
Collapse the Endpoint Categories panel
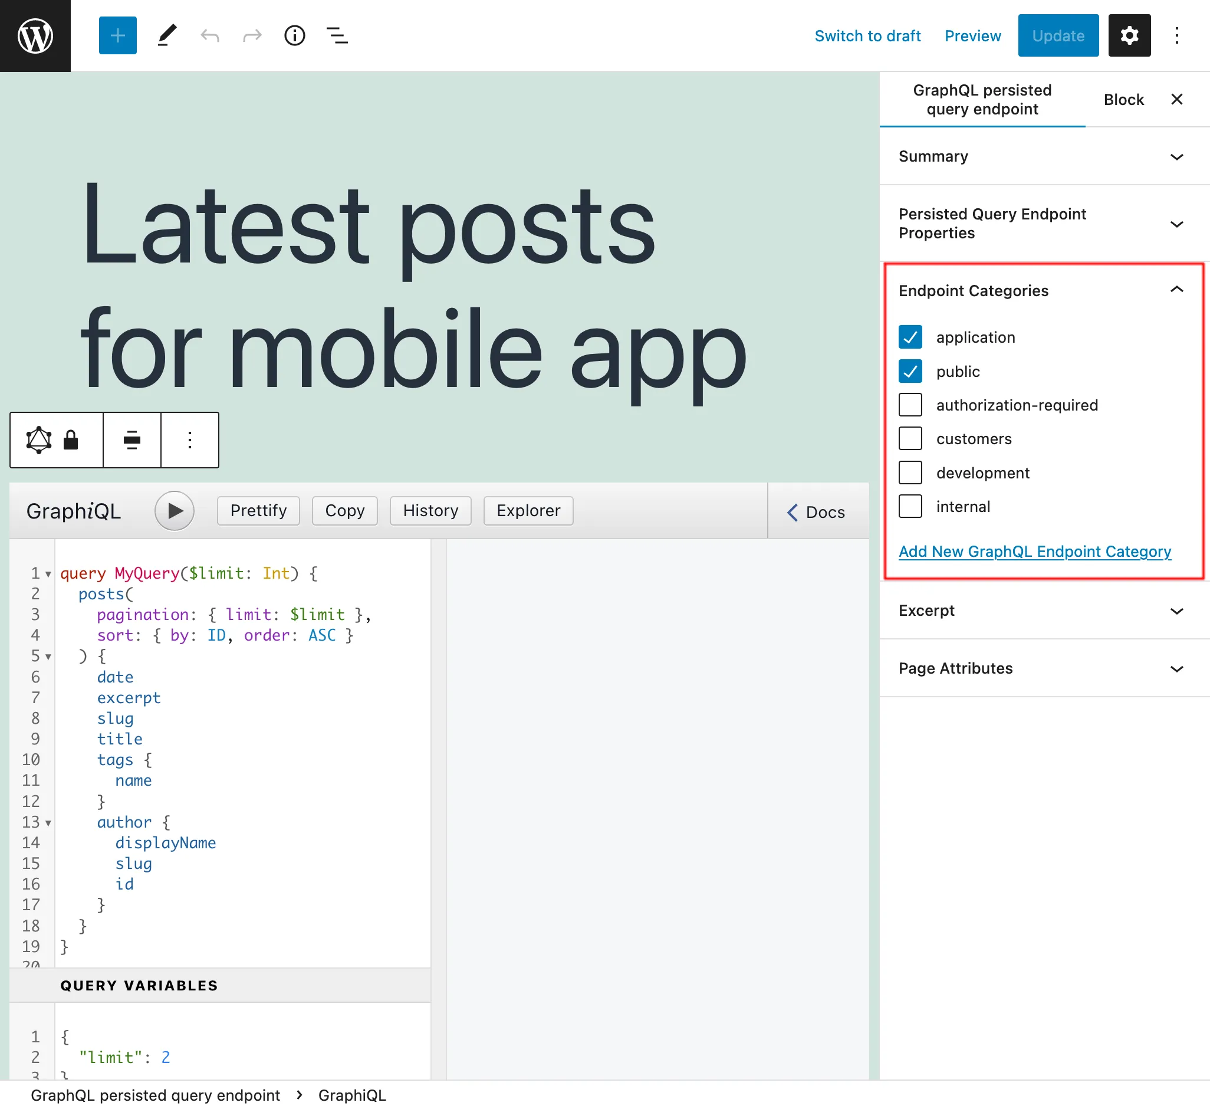[x=1044, y=291]
